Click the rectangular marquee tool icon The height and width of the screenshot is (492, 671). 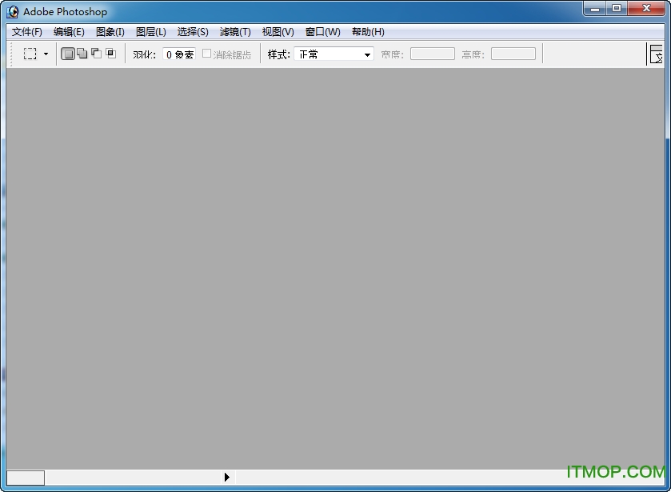[30, 54]
